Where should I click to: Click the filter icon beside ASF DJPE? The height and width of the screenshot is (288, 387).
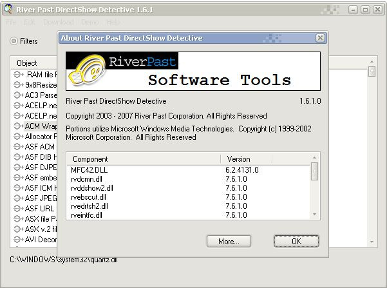(x=18, y=168)
